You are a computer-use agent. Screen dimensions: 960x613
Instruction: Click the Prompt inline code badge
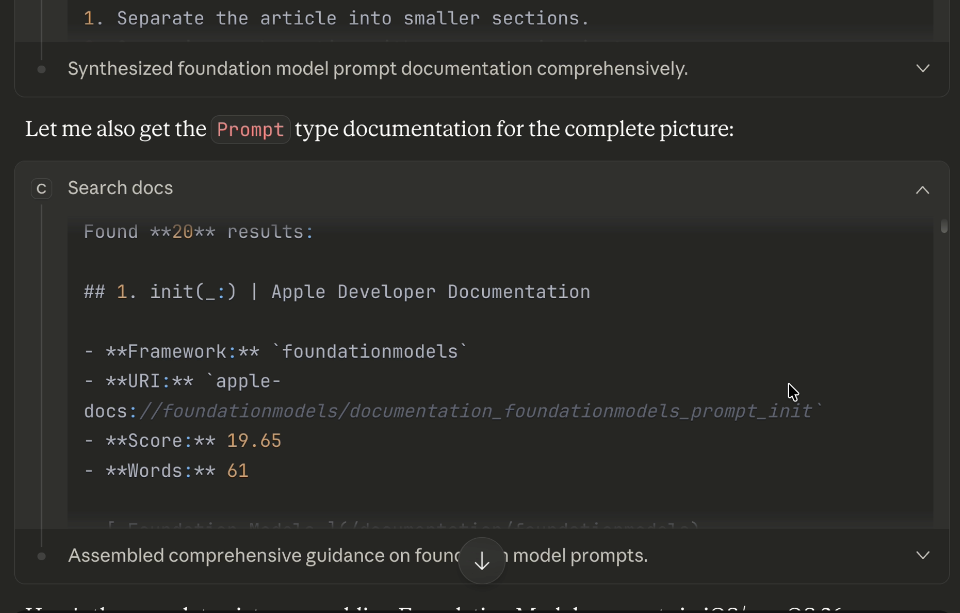pyautogui.click(x=250, y=129)
